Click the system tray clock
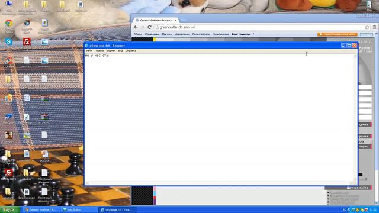The width and height of the screenshot is (379, 213). [x=373, y=210]
